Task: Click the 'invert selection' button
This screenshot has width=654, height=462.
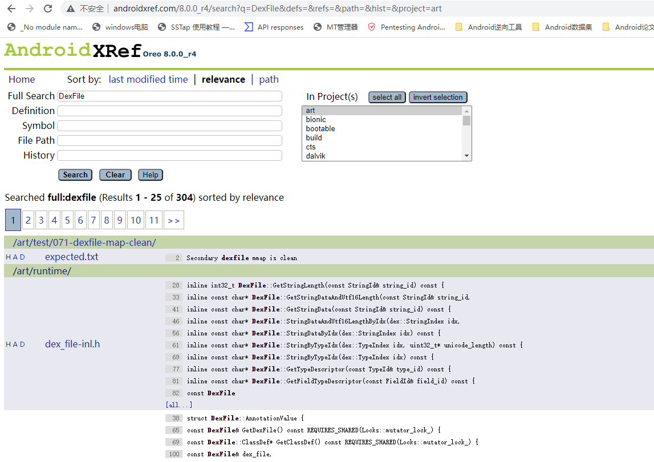Action: (x=438, y=97)
